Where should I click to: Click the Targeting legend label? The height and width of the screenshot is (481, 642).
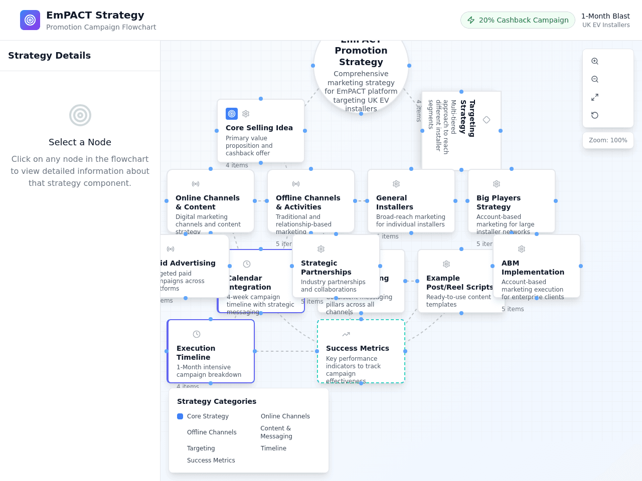tap(201, 448)
